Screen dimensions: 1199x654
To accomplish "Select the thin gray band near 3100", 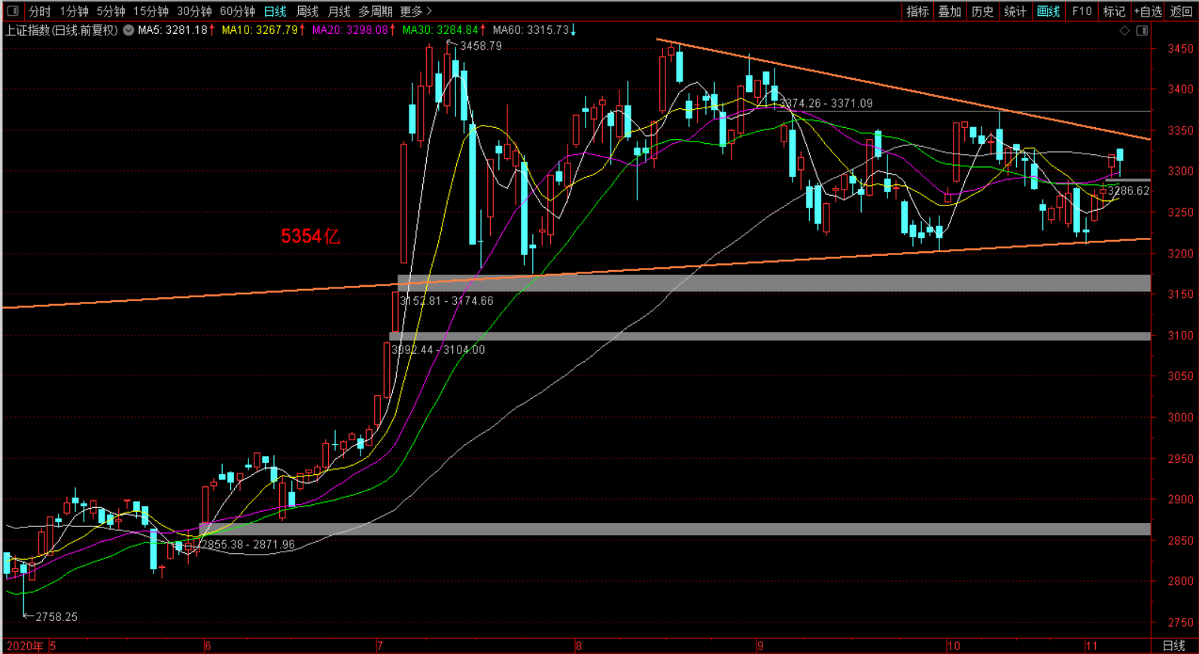I will [x=770, y=336].
